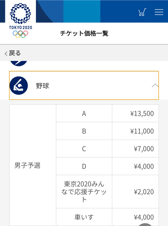Click the partially hidden sport icon above 野球
The height and width of the screenshot is (226, 168).
tap(19, 63)
